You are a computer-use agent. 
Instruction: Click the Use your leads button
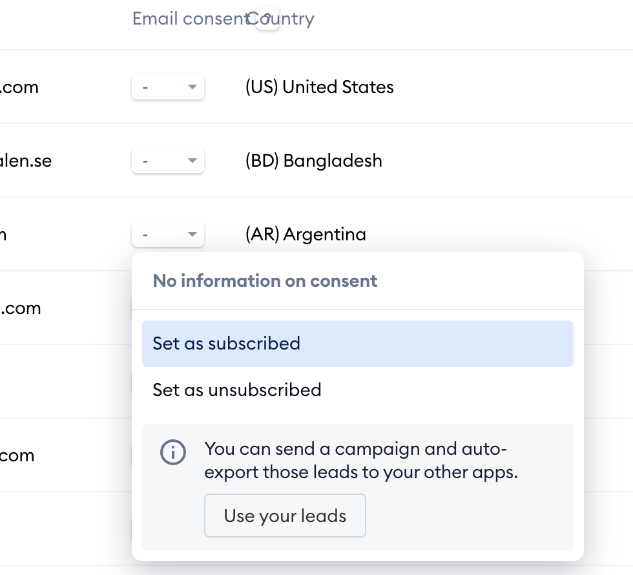[285, 516]
